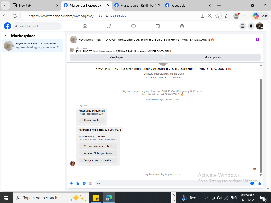
Task: Click the choose sticker icon
Action: click(x=84, y=183)
